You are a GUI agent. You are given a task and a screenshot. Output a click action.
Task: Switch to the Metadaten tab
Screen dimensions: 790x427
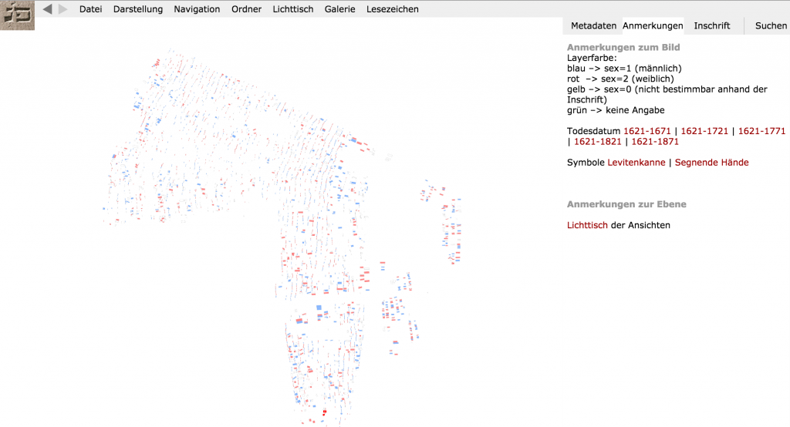tap(593, 25)
